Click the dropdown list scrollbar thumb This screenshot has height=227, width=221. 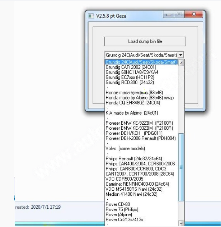[x=181, y=167]
